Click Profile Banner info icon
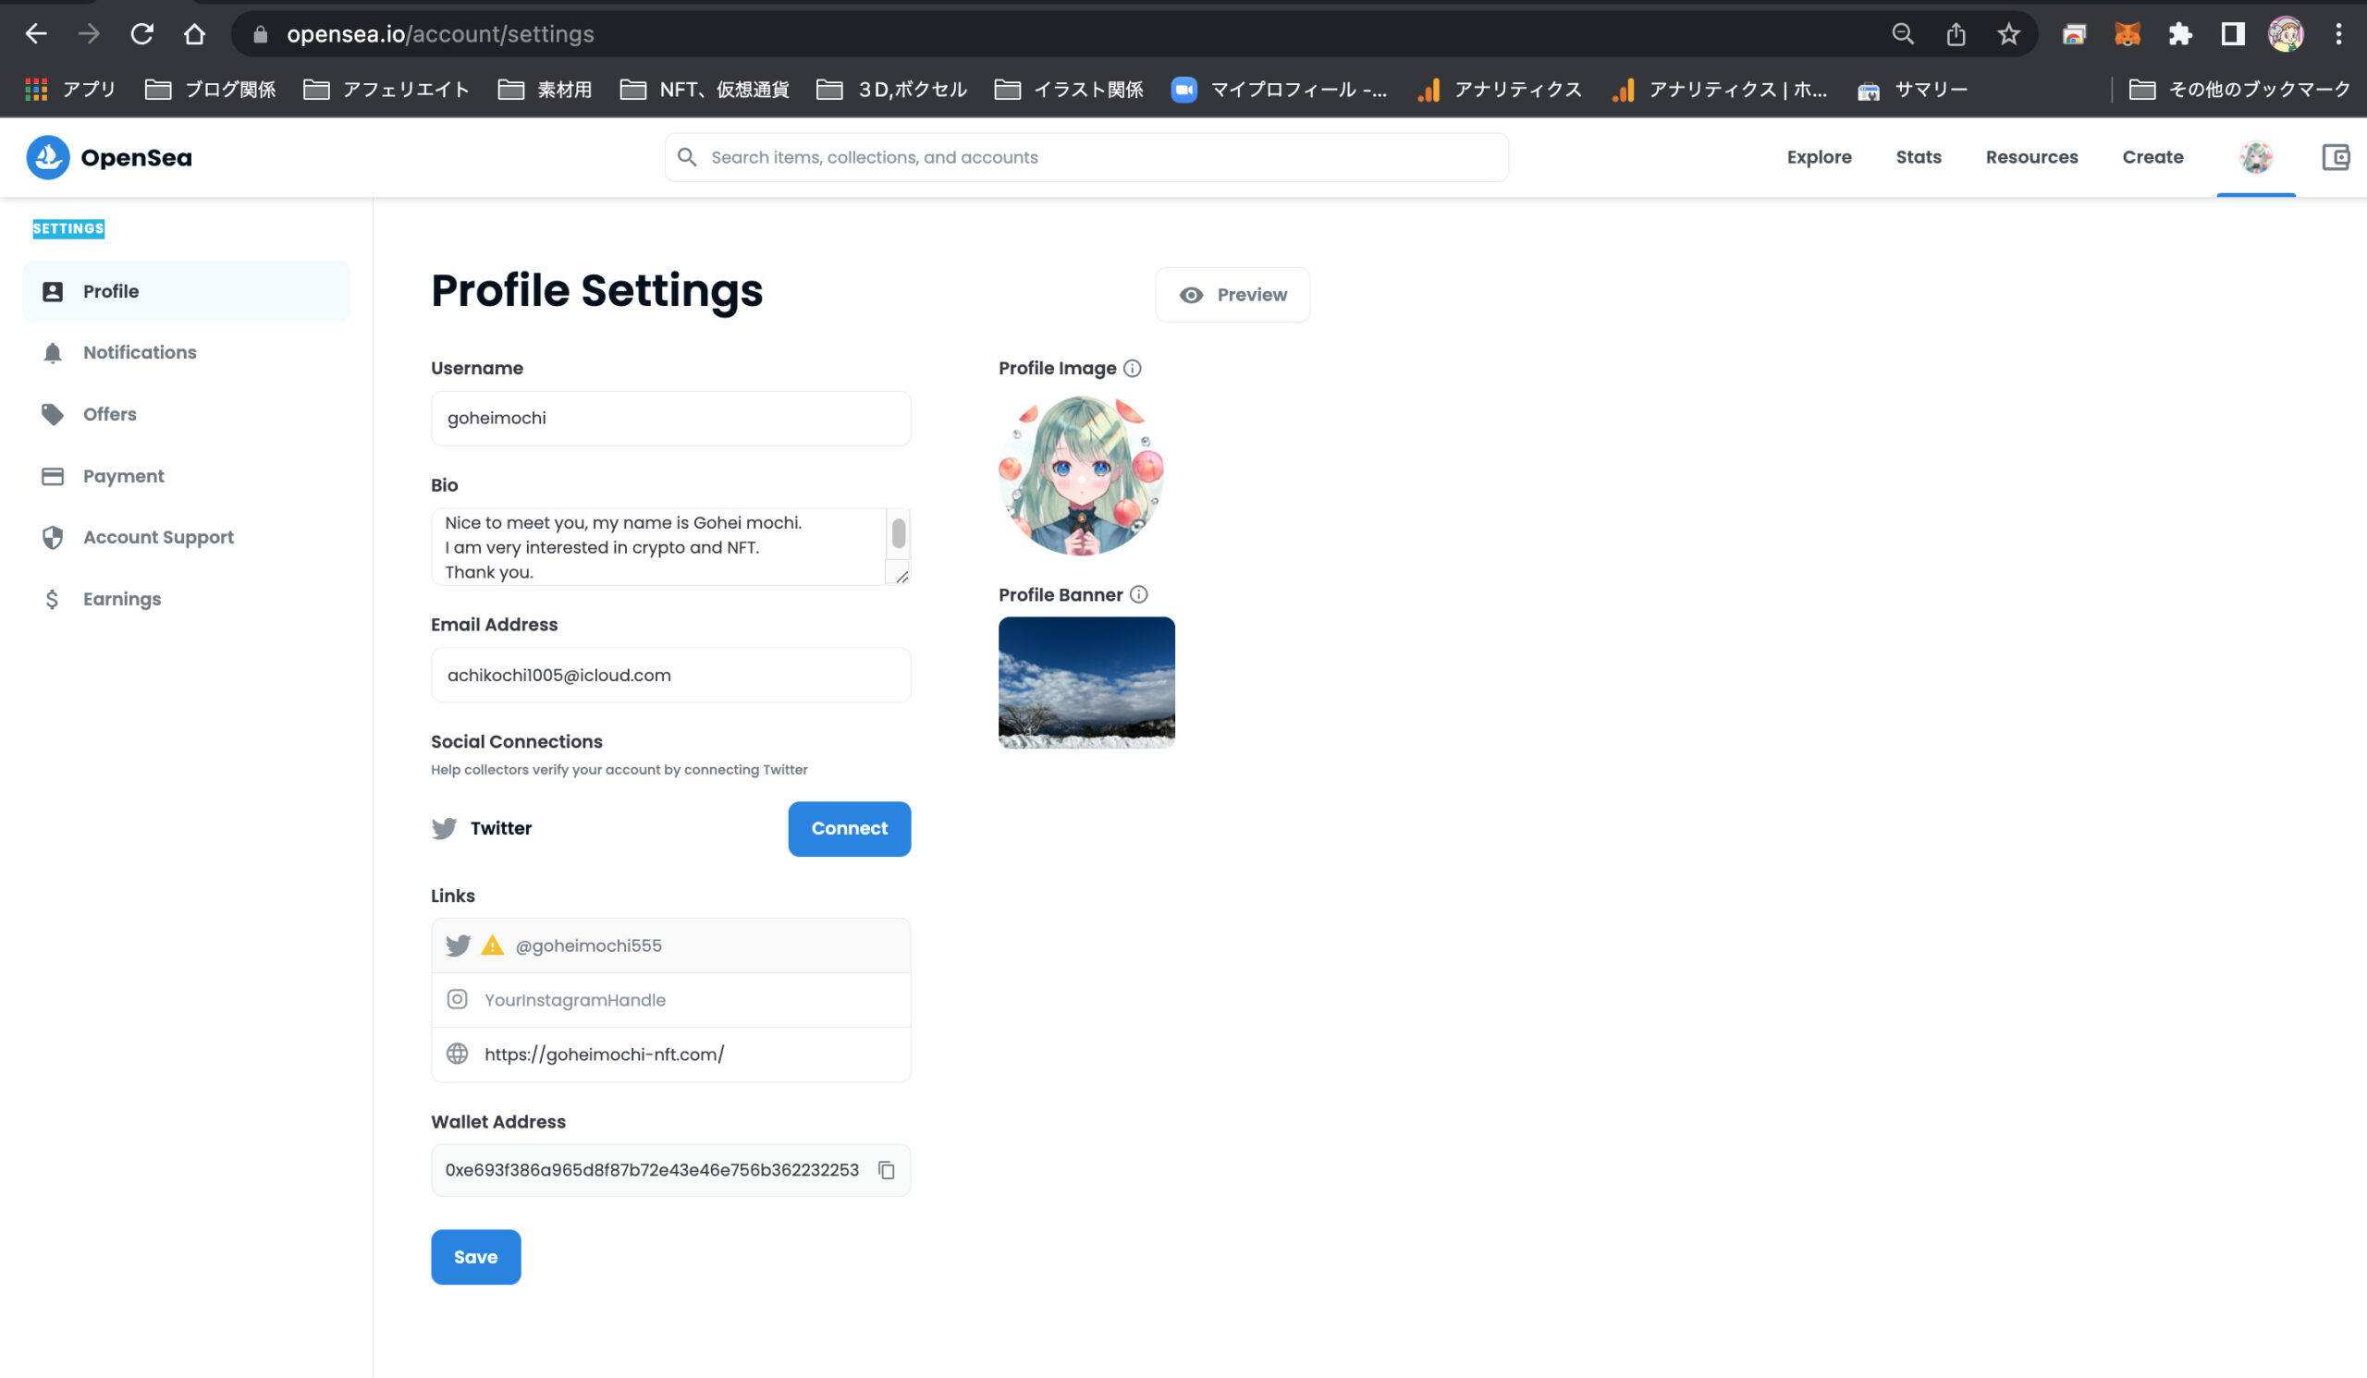The width and height of the screenshot is (2367, 1378). pos(1138,594)
